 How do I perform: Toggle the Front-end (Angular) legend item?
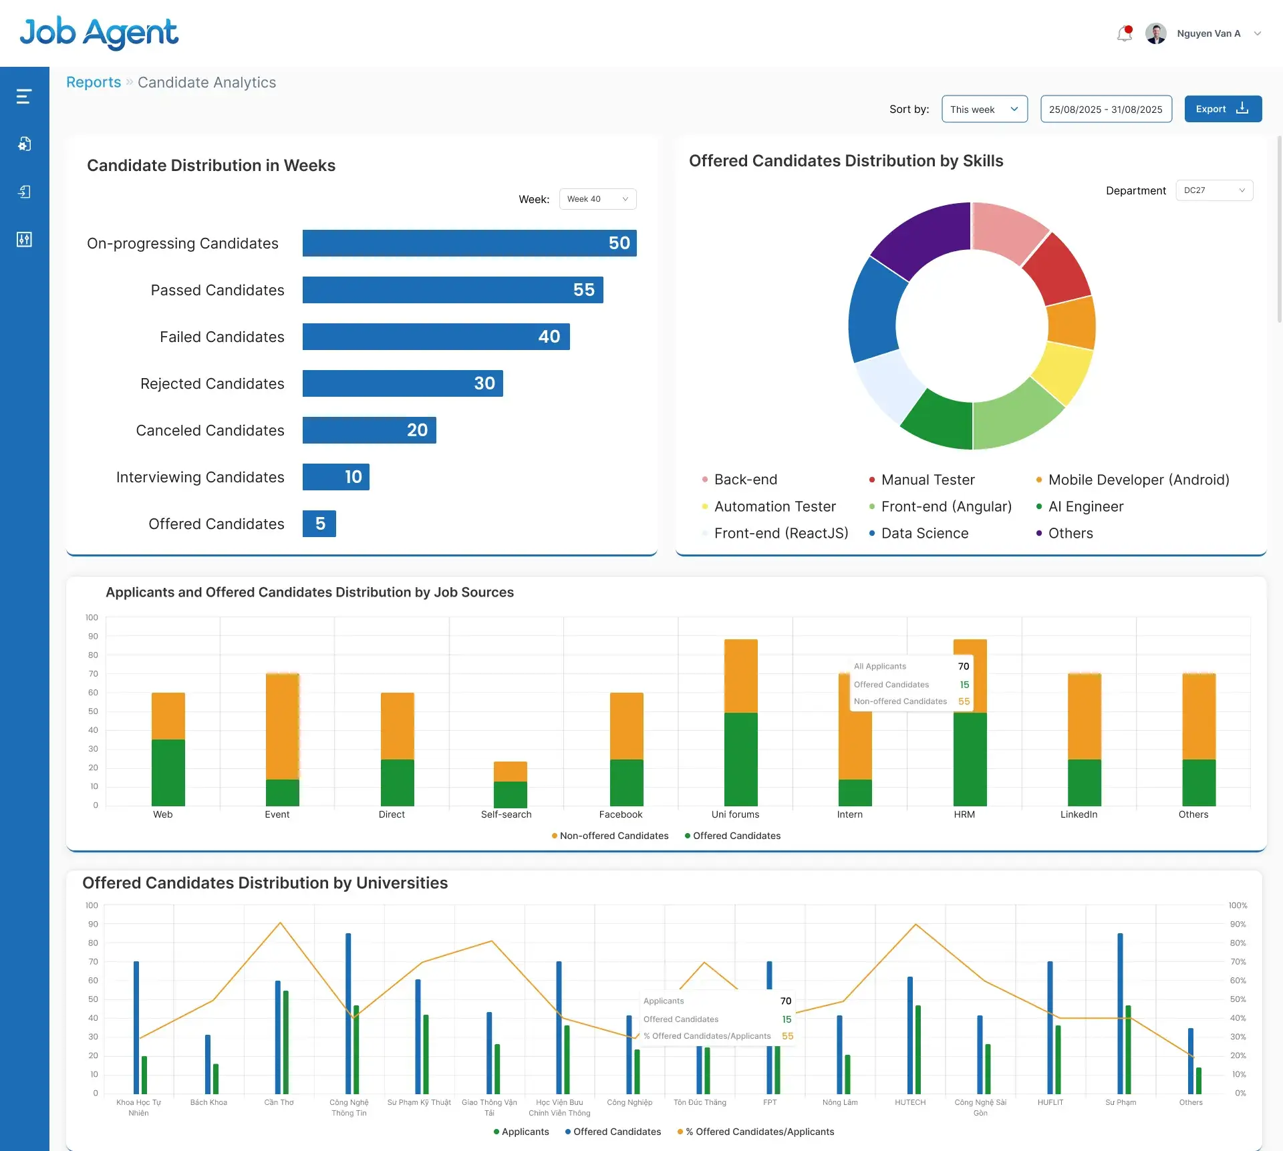coord(940,506)
